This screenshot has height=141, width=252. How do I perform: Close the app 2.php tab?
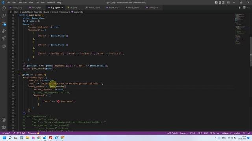(x=62, y=7)
